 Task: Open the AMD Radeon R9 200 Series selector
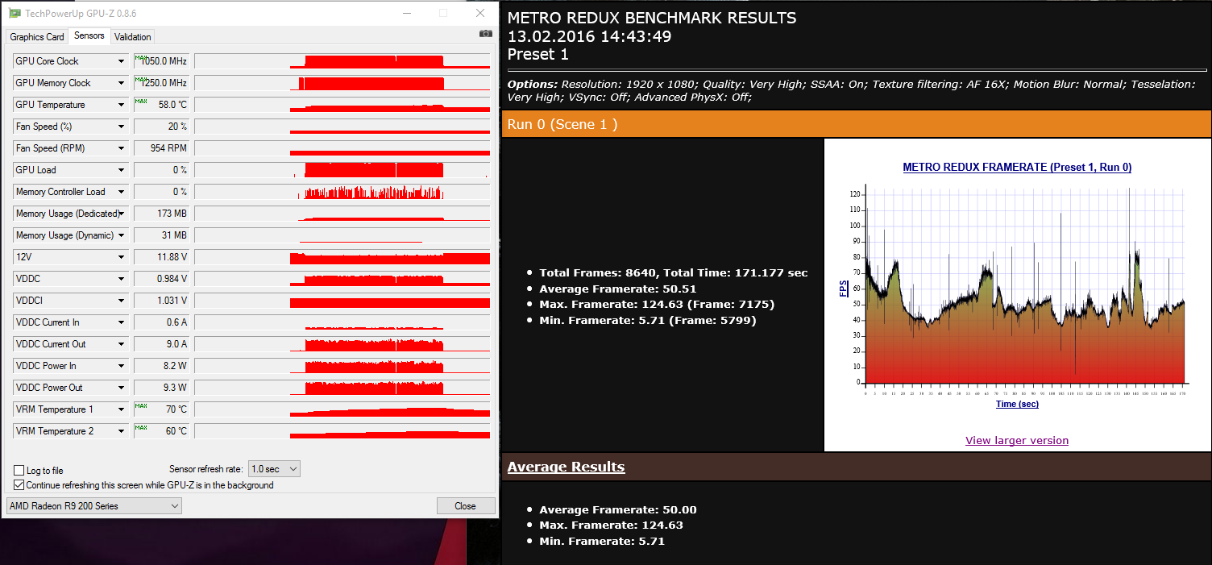click(94, 506)
